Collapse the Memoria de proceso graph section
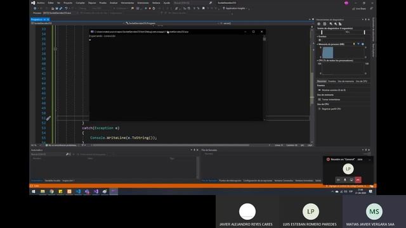Image resolution: width=406 pixels, height=228 pixels. pyautogui.click(x=318, y=44)
